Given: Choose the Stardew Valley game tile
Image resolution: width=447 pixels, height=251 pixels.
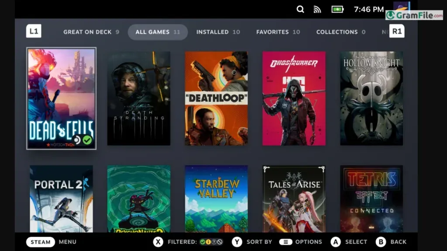Looking at the screenshot, I should 217,199.
